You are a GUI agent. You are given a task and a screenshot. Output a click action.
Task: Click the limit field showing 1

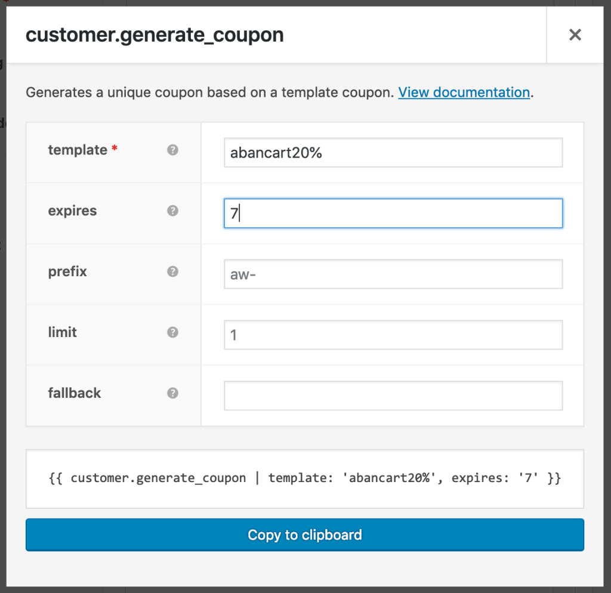[x=393, y=335]
